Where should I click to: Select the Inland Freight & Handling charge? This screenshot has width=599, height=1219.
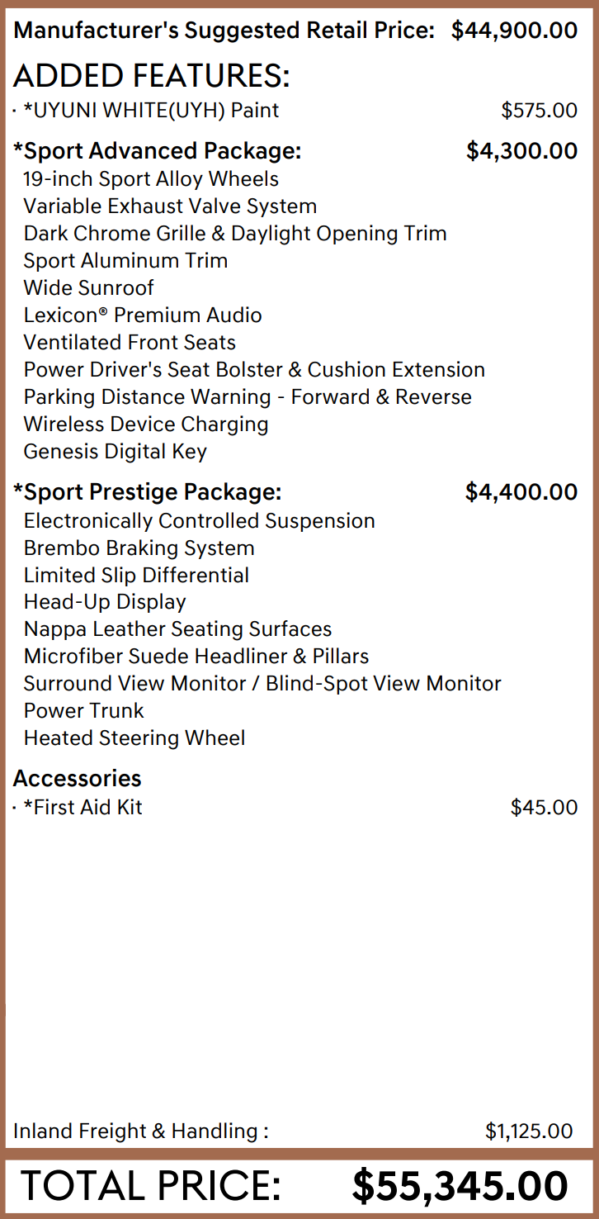tap(140, 1131)
